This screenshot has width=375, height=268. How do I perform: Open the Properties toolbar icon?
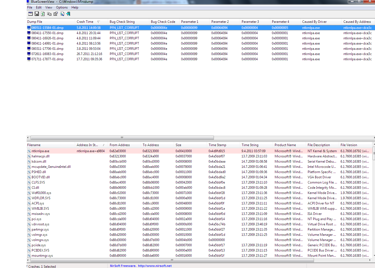pyautogui.click(x=56, y=14)
